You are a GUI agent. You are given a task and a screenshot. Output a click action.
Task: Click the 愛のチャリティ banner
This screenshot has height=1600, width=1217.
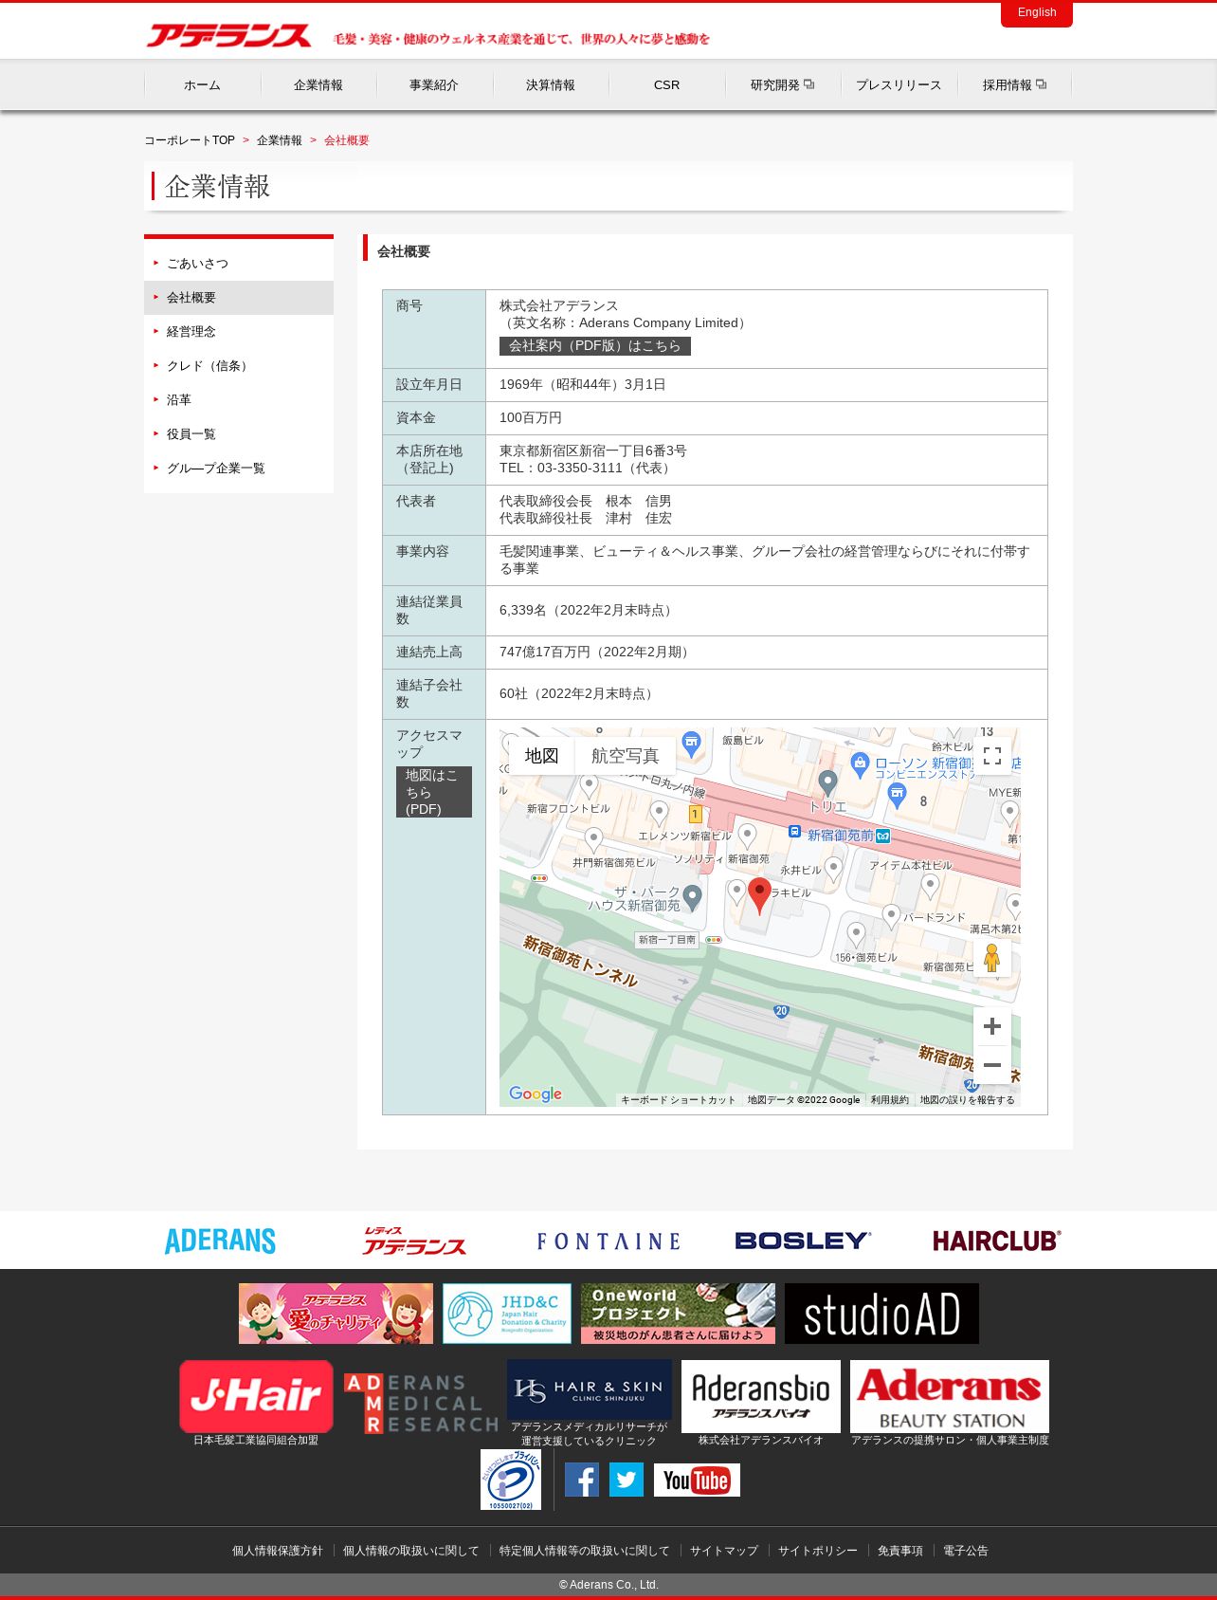(x=336, y=1314)
